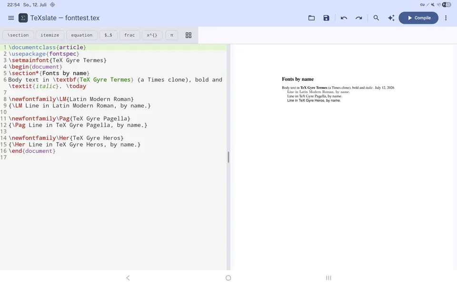457x285 pixels.
Task: Click the \newfontfamily\LM line
Action: click(x=71, y=99)
